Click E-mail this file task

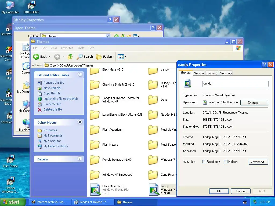[52, 104]
